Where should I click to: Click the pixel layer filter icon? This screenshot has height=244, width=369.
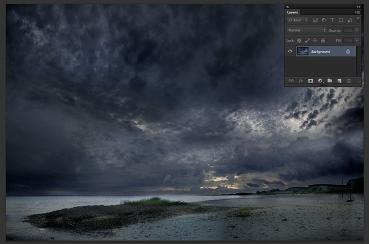315,20
